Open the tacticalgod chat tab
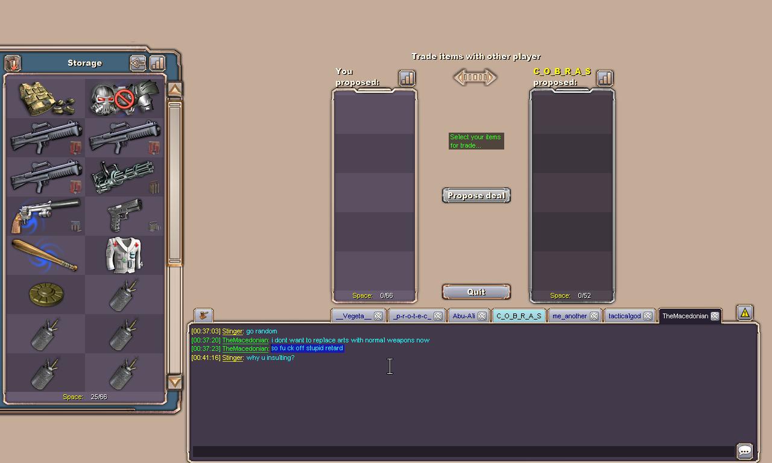Screen dimensions: 772x463 click(x=624, y=316)
